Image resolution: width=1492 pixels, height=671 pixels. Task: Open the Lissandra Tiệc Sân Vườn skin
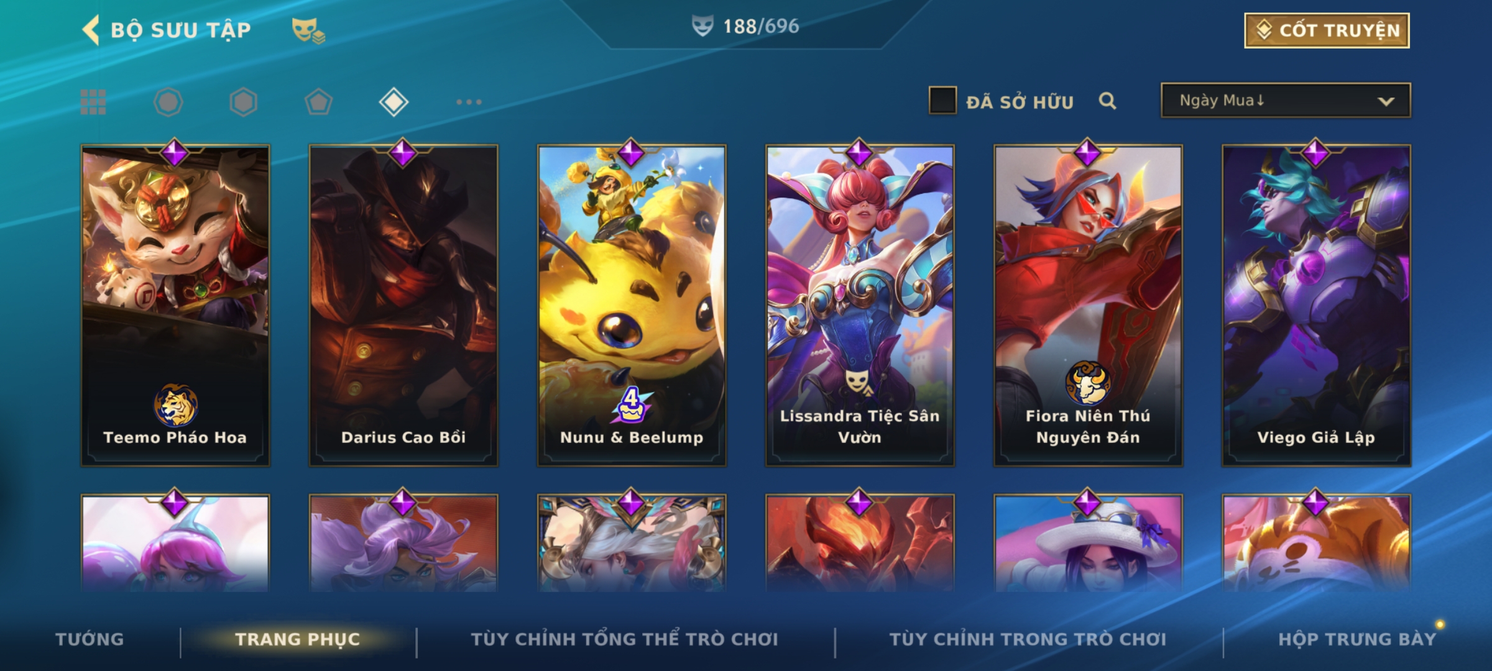pyautogui.click(x=860, y=306)
